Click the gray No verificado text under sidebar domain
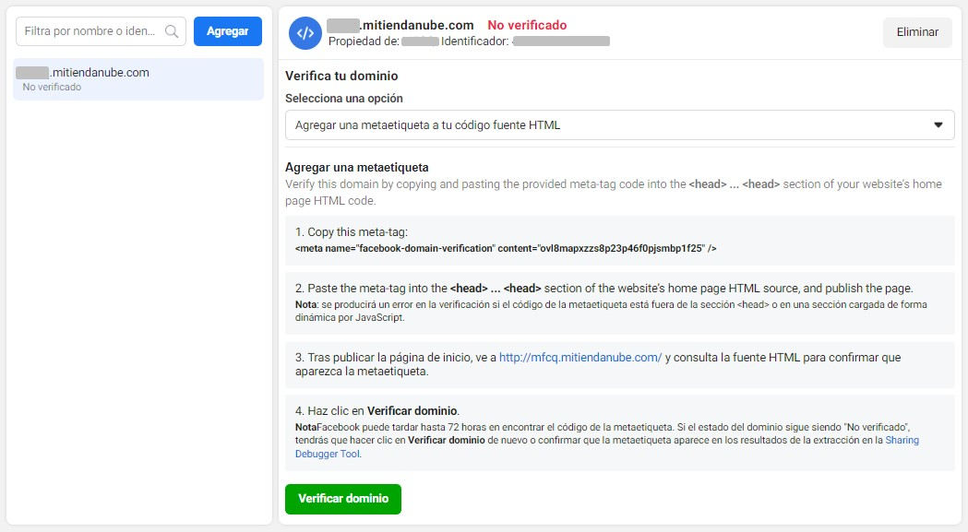Image resolution: width=968 pixels, height=532 pixels. [52, 87]
